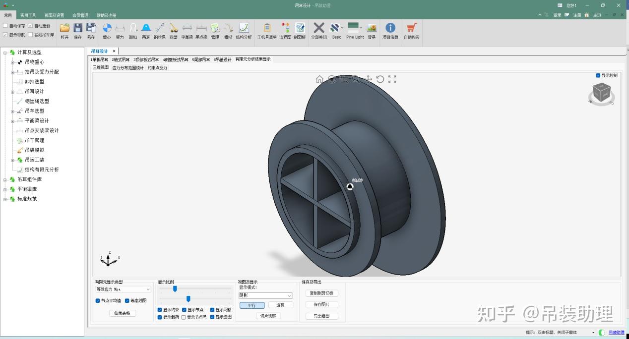Screen dimensions: 629x339
Task: Click the 吊点梁 lifting point beam icon
Action: (201, 28)
